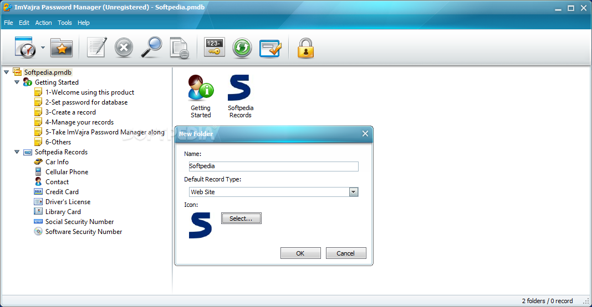This screenshot has width=592, height=307.
Task: Select 6-Others note in tree
Action: [58, 142]
